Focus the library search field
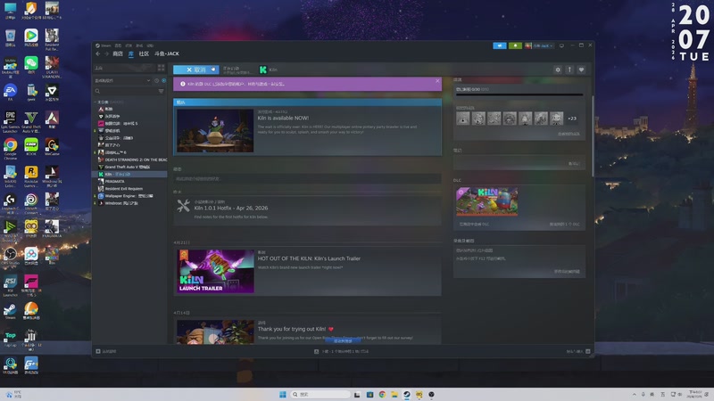The height and width of the screenshot is (401, 714). pyautogui.click(x=125, y=92)
